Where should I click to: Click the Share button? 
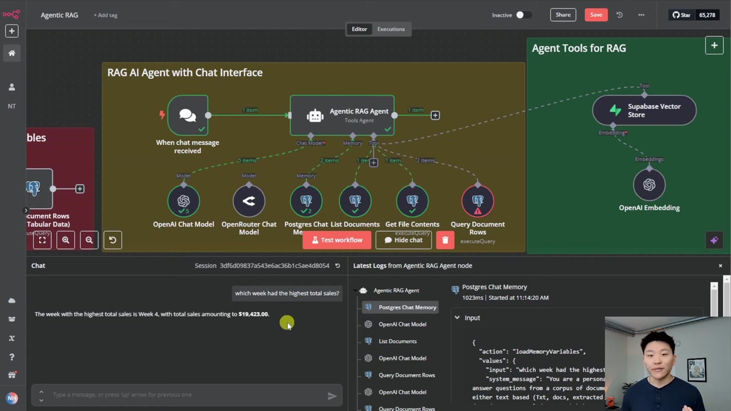(563, 15)
